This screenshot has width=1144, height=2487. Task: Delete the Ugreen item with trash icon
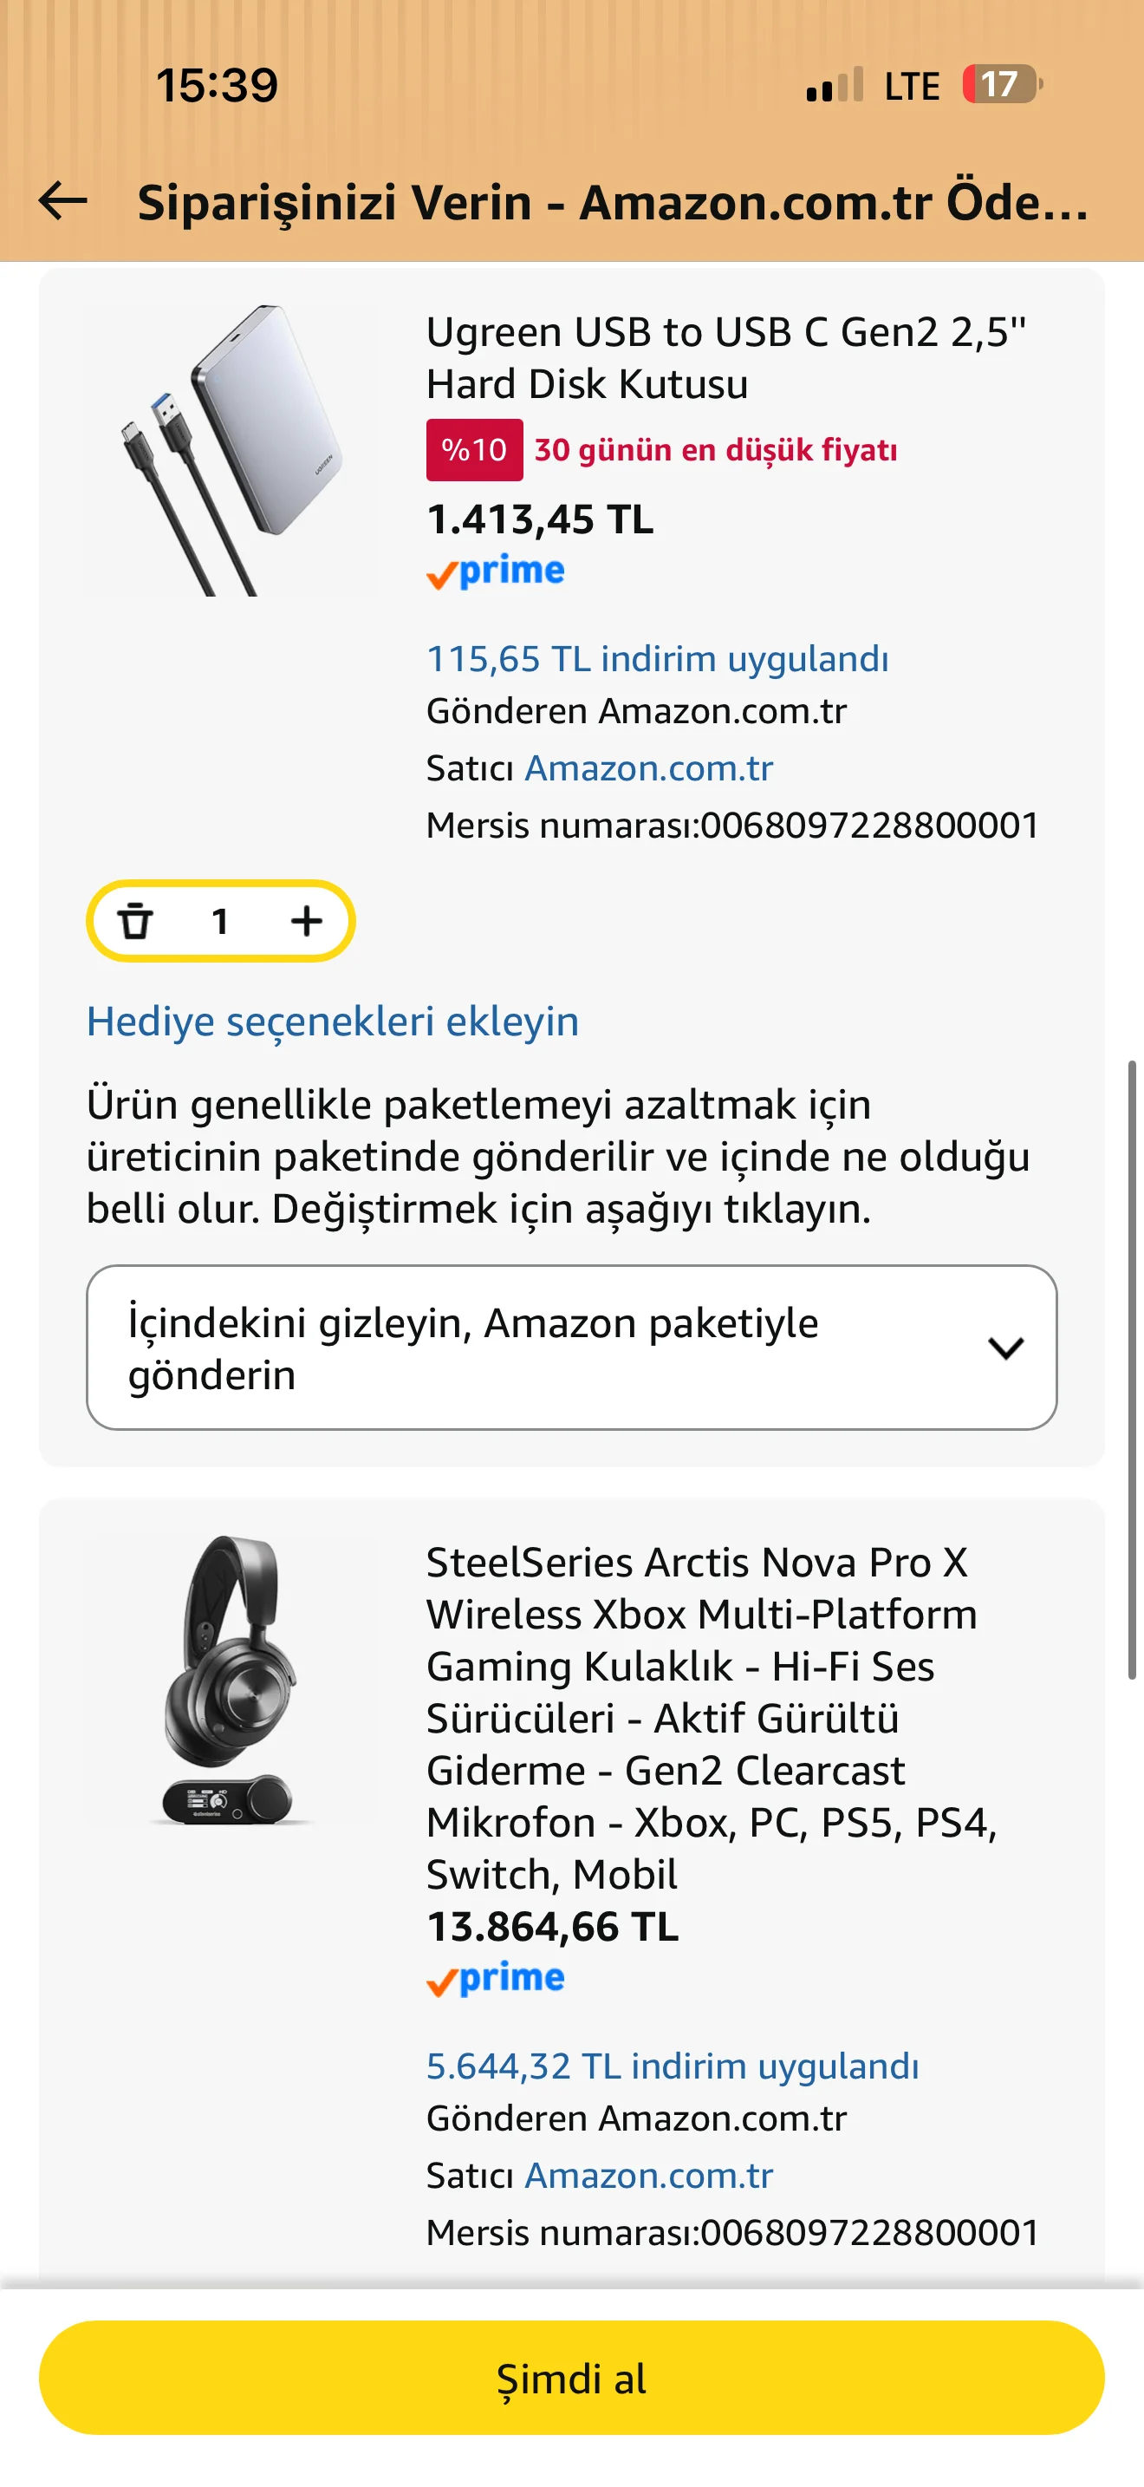pos(135,921)
